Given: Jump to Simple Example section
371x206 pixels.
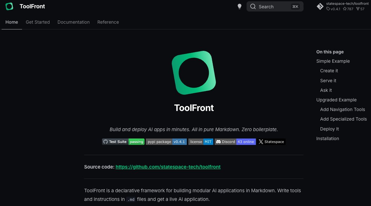Looking at the screenshot, I should [x=333, y=61].
